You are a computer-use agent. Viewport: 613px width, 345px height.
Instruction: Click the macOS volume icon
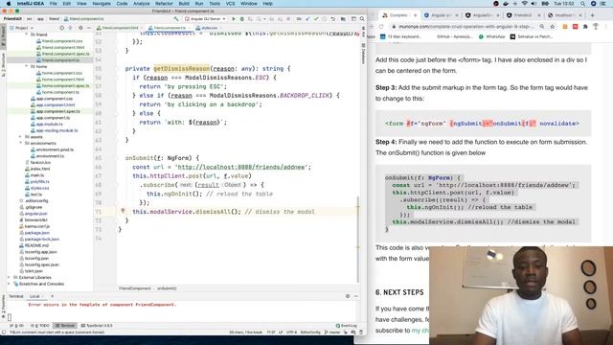click(x=534, y=4)
